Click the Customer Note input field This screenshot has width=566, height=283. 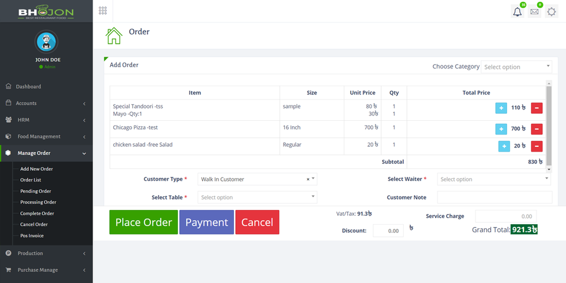point(495,198)
